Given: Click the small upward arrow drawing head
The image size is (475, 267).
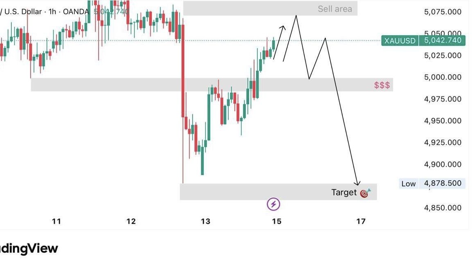Looking at the screenshot, I should click(x=283, y=27).
